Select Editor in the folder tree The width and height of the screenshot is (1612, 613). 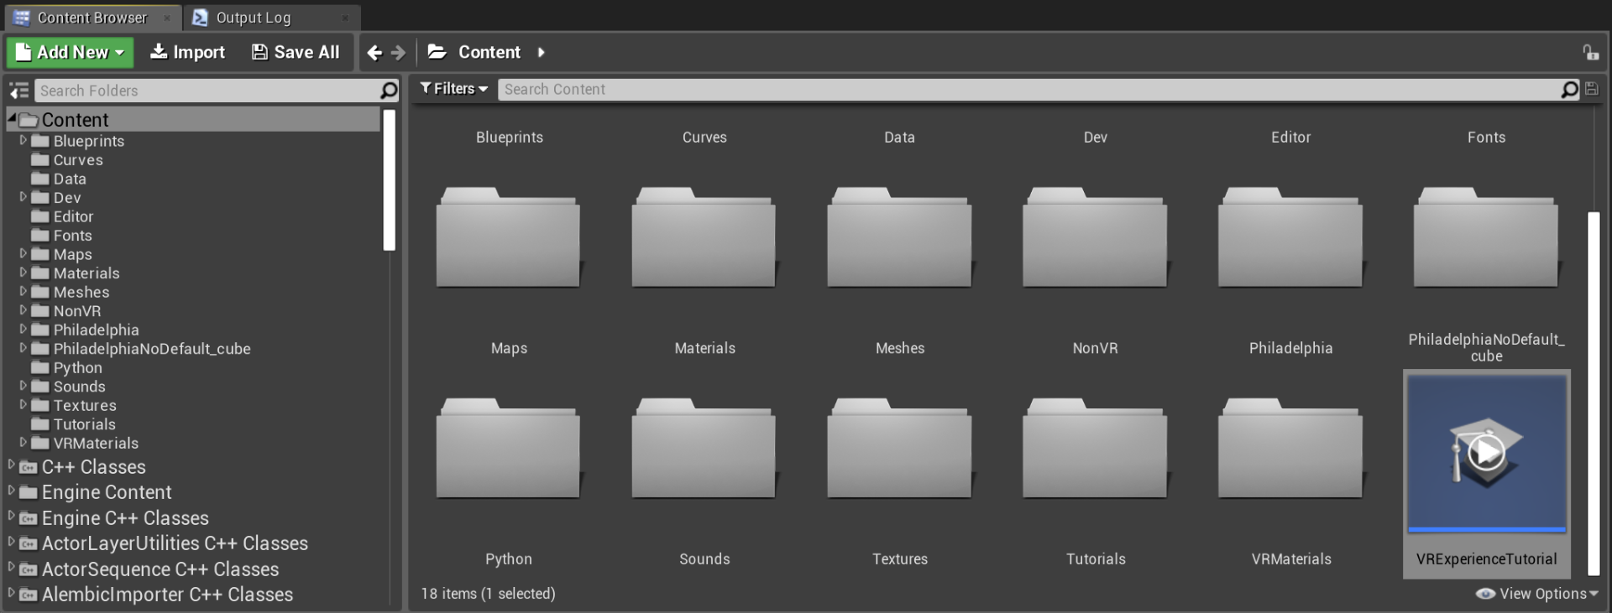pos(73,216)
